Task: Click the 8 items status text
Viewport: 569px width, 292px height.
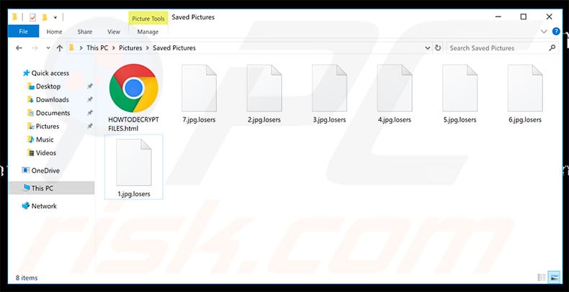Action: [27, 278]
